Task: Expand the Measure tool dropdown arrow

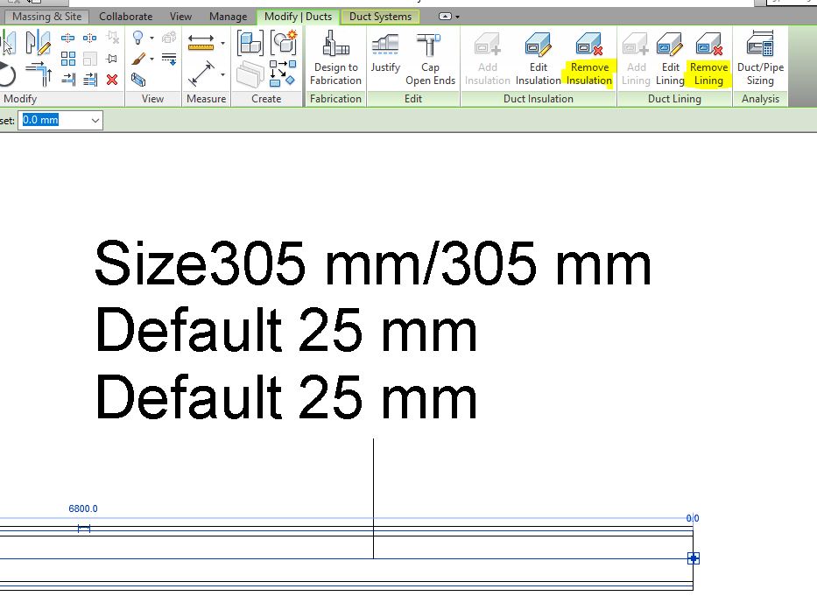Action: [223, 43]
